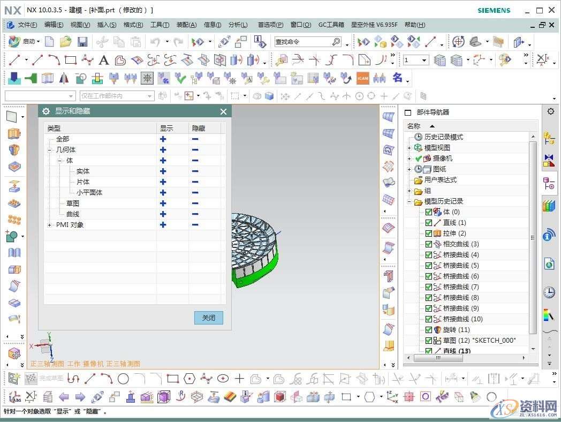The height and width of the screenshot is (422, 561).
Task: Click the orange ICAM icon
Action: click(x=362, y=78)
